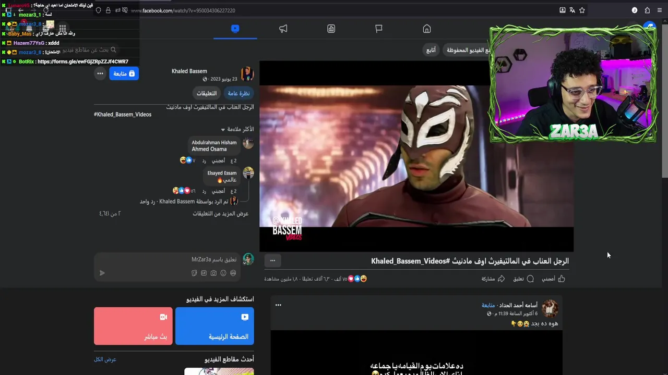Open Elsayed Essam commenter avatar
Screen dimensions: 668x375
(248, 173)
